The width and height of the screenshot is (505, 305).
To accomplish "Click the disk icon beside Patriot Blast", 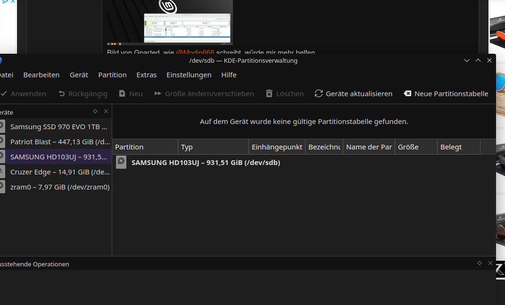I will [2, 142].
